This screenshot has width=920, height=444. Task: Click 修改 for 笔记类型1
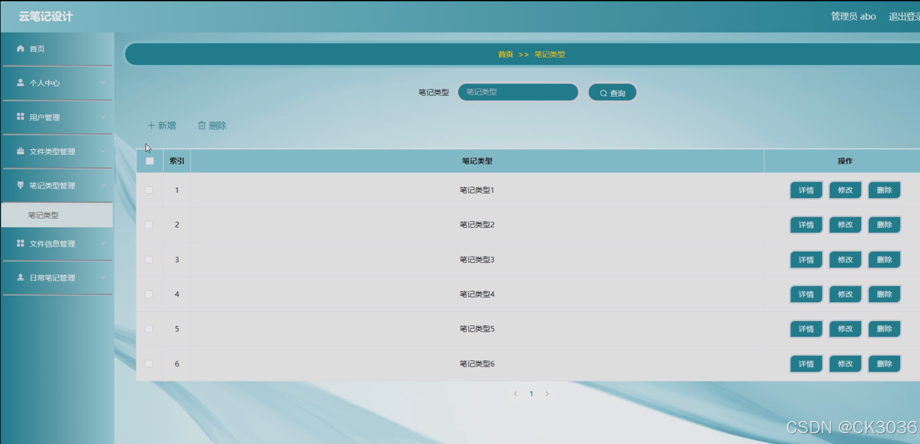click(846, 190)
